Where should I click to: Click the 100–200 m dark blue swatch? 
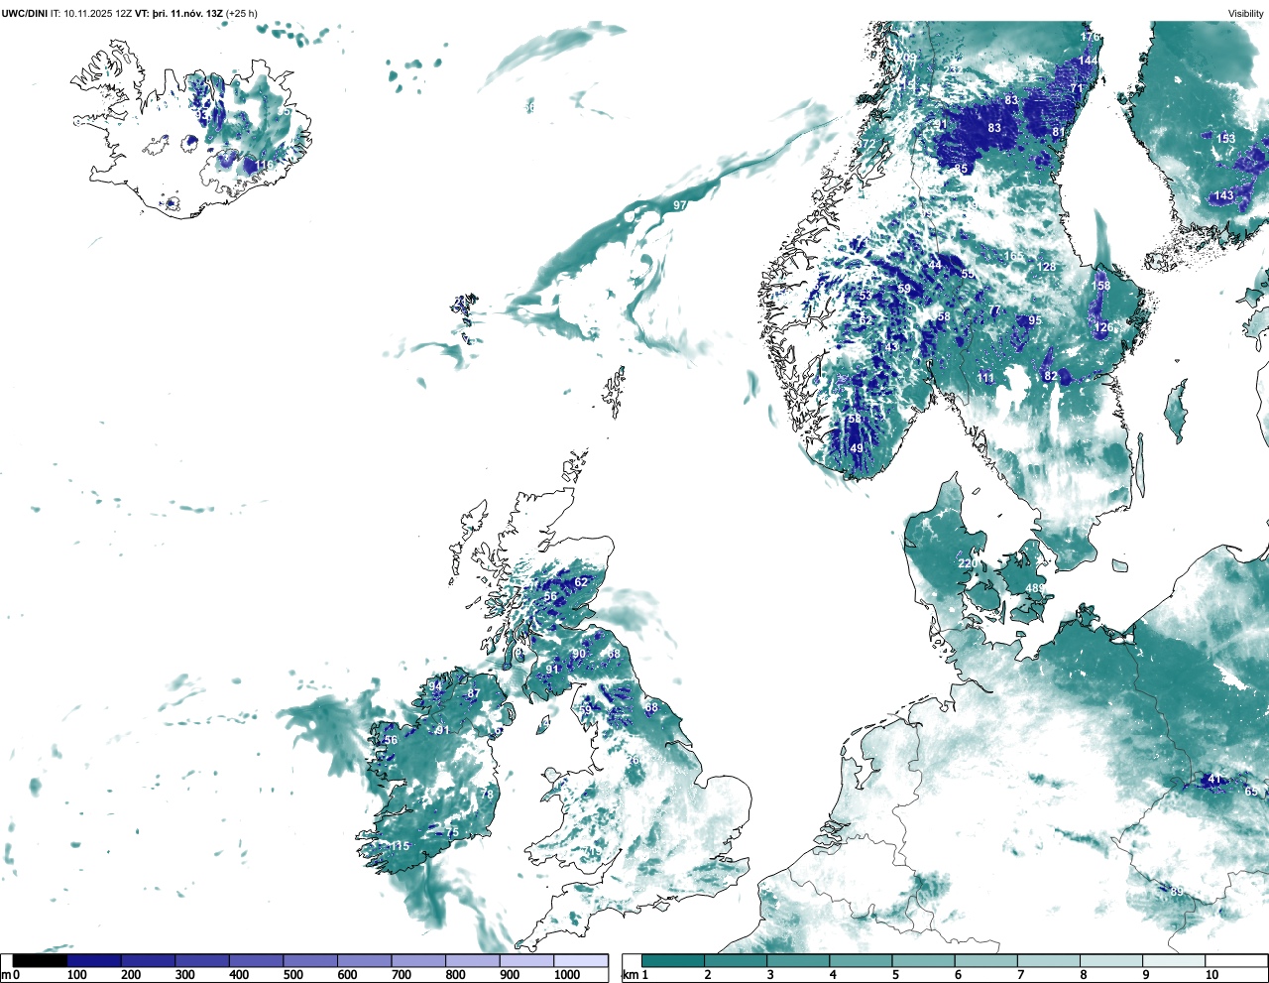point(94,960)
